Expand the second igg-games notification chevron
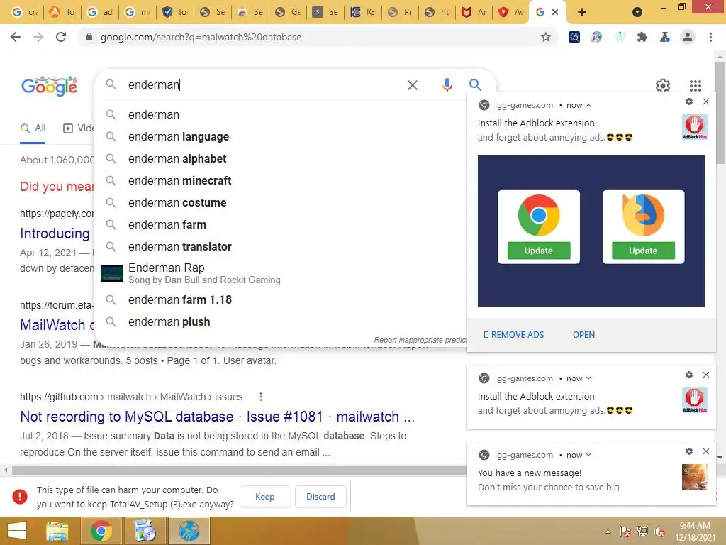This screenshot has width=726, height=545. click(588, 378)
